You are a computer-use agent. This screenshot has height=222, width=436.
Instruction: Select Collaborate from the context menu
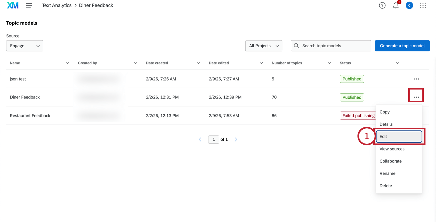pyautogui.click(x=391, y=161)
